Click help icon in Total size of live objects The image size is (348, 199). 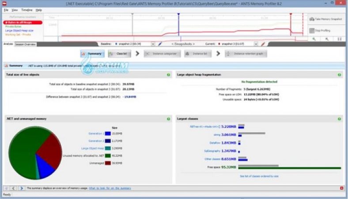pos(168,75)
